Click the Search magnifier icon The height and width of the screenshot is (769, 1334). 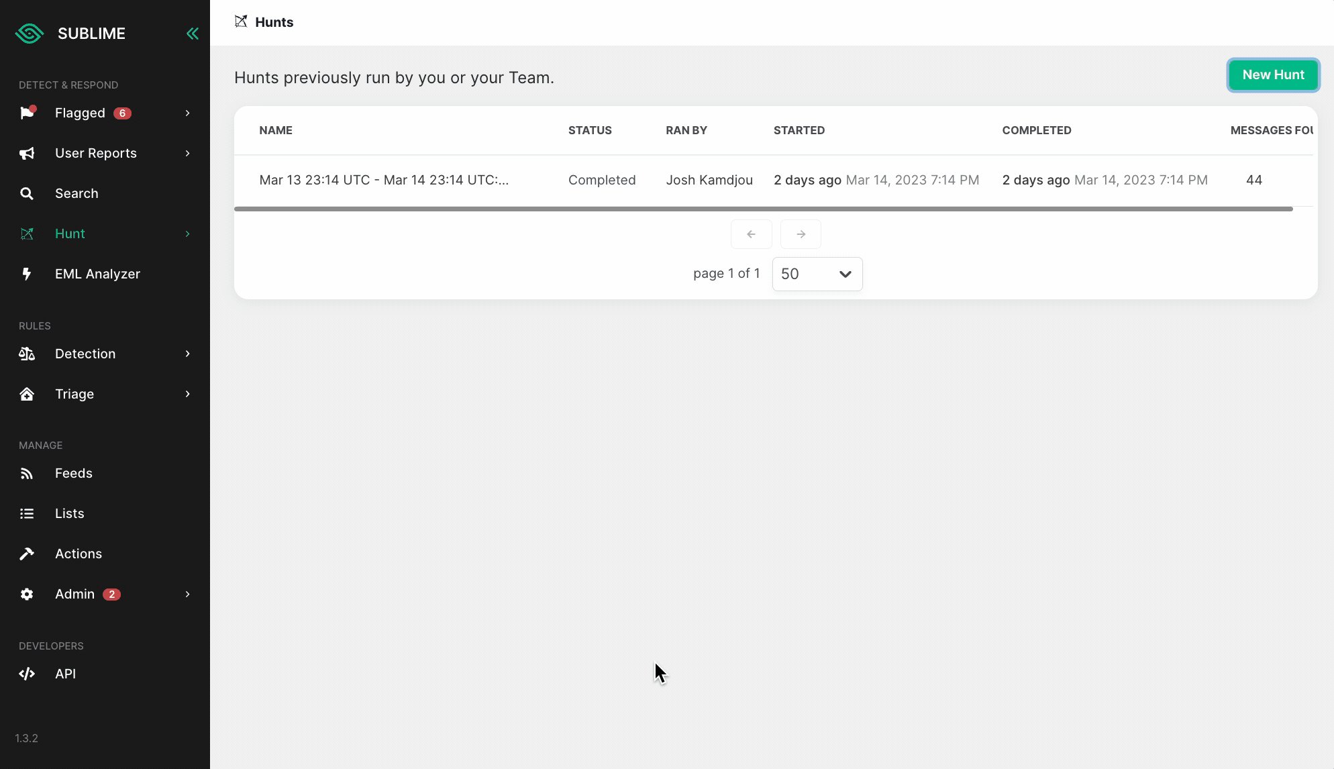27,194
